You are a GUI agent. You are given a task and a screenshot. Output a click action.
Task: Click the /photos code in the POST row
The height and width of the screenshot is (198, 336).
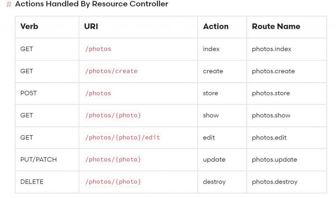(98, 93)
